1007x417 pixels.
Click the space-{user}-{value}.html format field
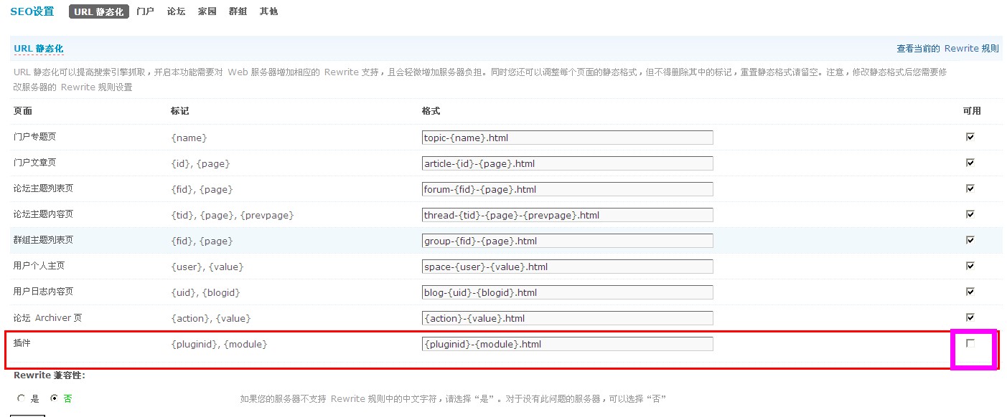click(x=568, y=267)
